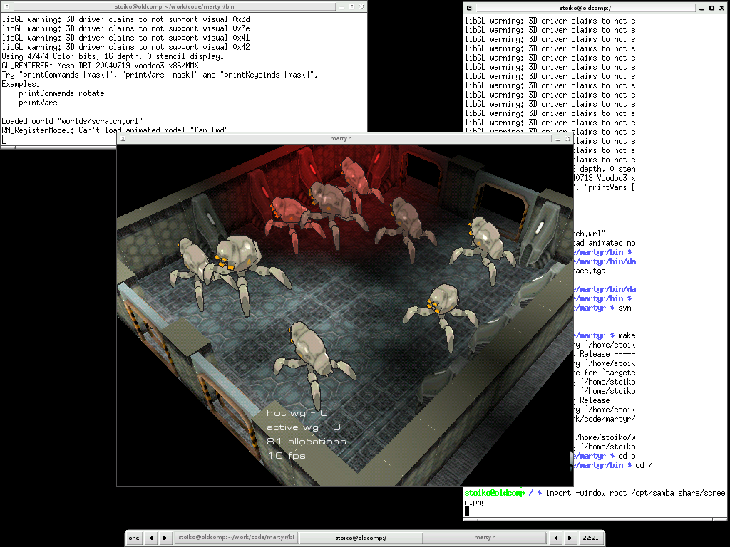Open the window menu icon of the martyr/bin terminal
The width and height of the screenshot is (730, 547).
6,6
